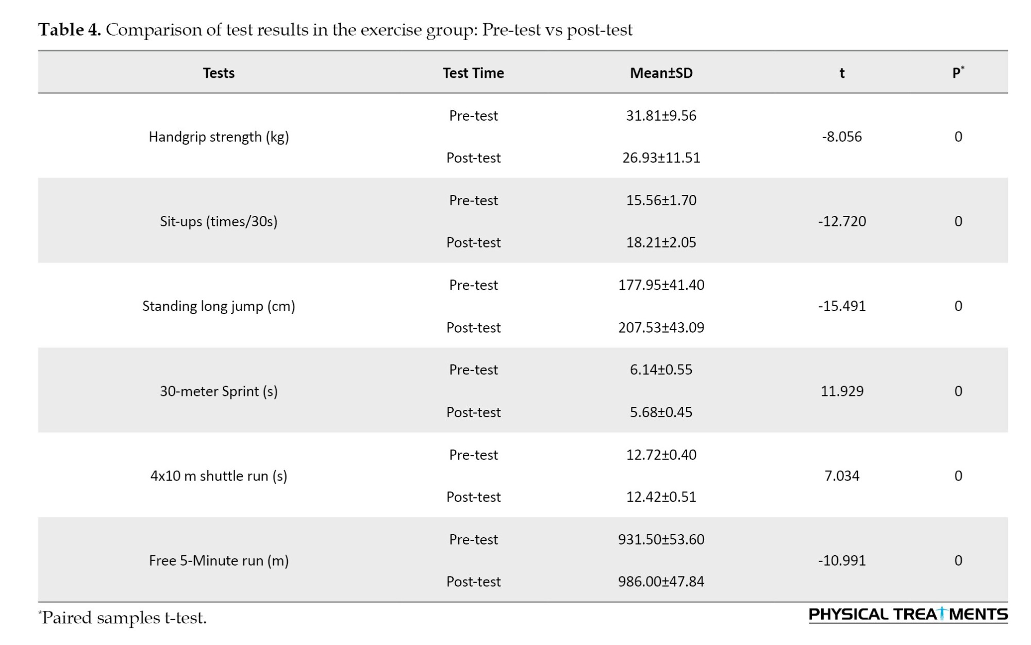Select the Handgrip strength (kg) row label

point(219,137)
